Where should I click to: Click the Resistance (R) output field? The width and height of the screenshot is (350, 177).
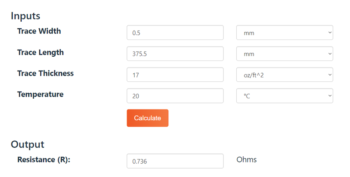[x=175, y=161]
